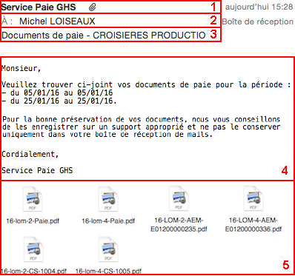
Task: Select the 16-lom-2-Paie.pdf filename label
Action: [x=33, y=221]
